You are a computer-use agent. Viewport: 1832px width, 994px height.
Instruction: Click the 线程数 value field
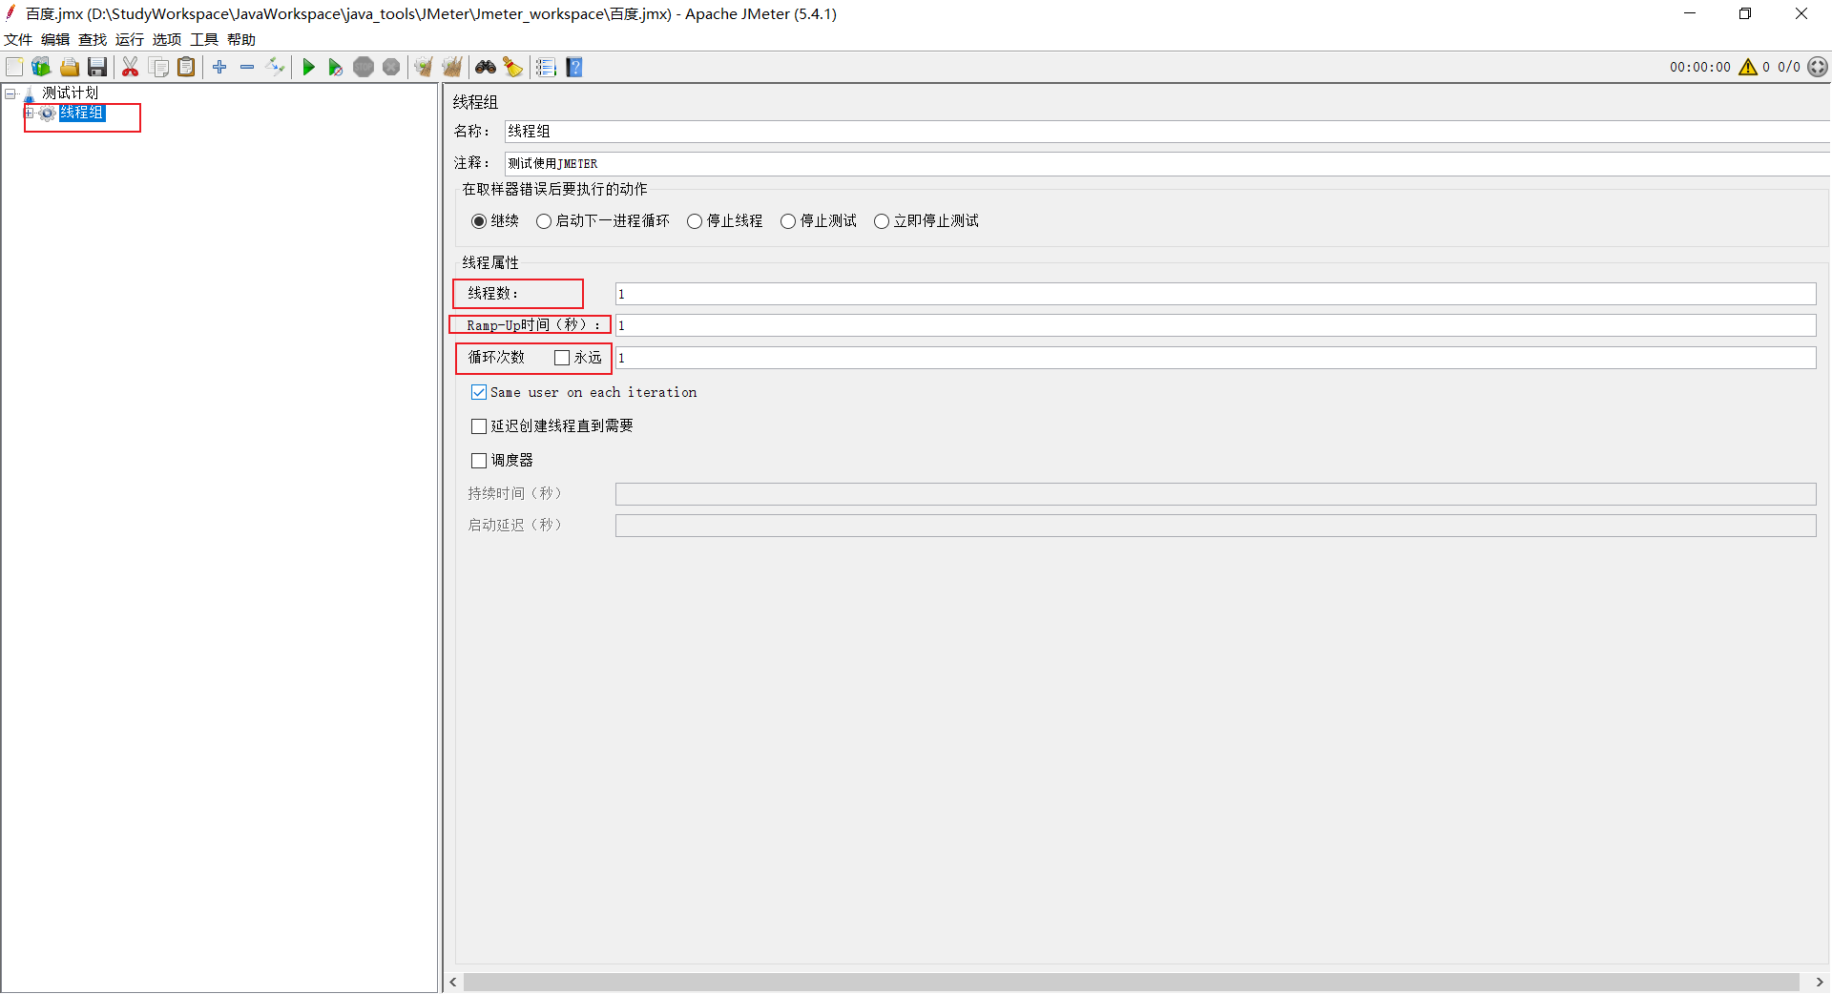point(1216,294)
